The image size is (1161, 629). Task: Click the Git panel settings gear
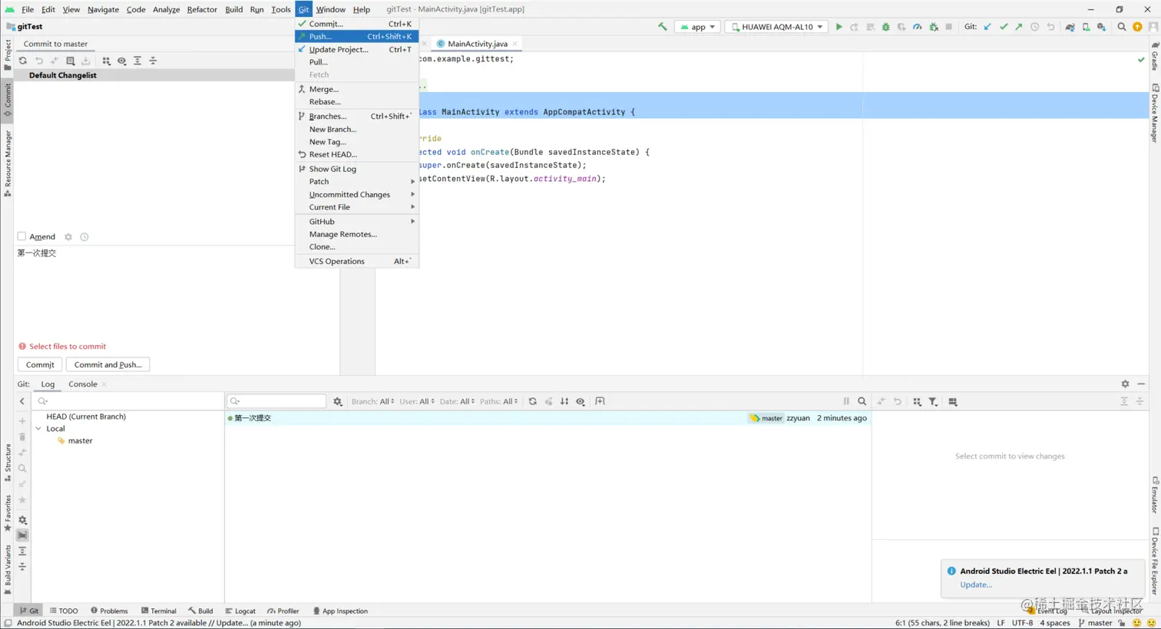point(1125,384)
